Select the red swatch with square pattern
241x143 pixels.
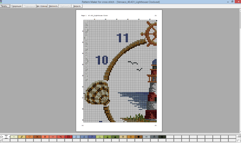69,137
